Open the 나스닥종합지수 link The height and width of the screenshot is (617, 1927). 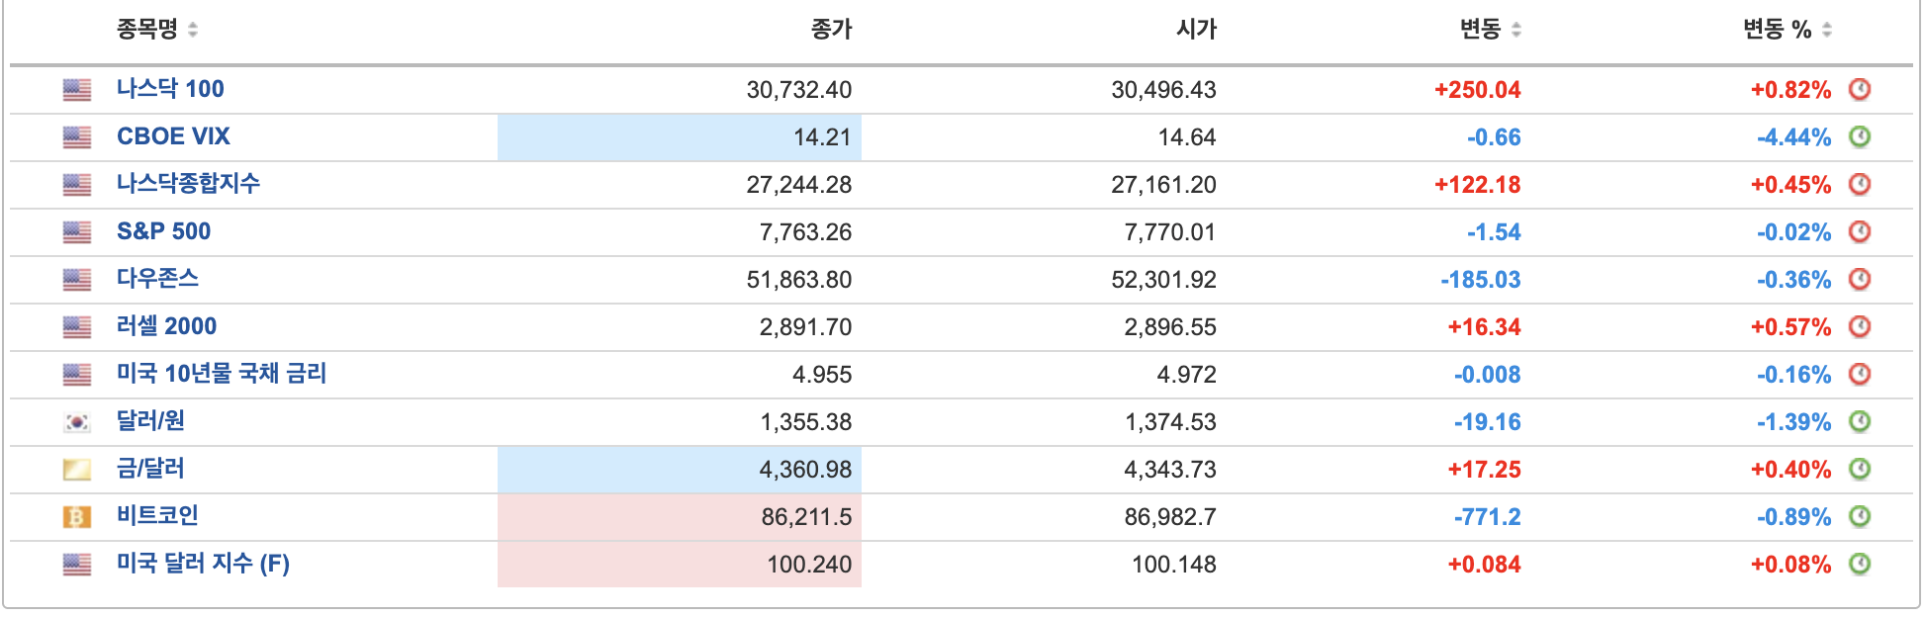click(x=188, y=184)
